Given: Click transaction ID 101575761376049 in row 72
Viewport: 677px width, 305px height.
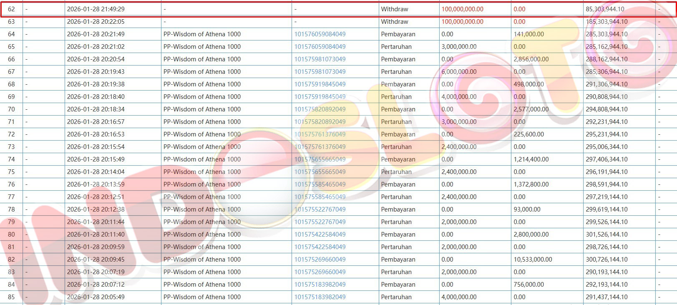Looking at the screenshot, I should click(x=320, y=134).
